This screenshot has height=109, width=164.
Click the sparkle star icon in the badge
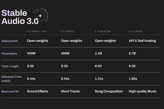[40, 16]
